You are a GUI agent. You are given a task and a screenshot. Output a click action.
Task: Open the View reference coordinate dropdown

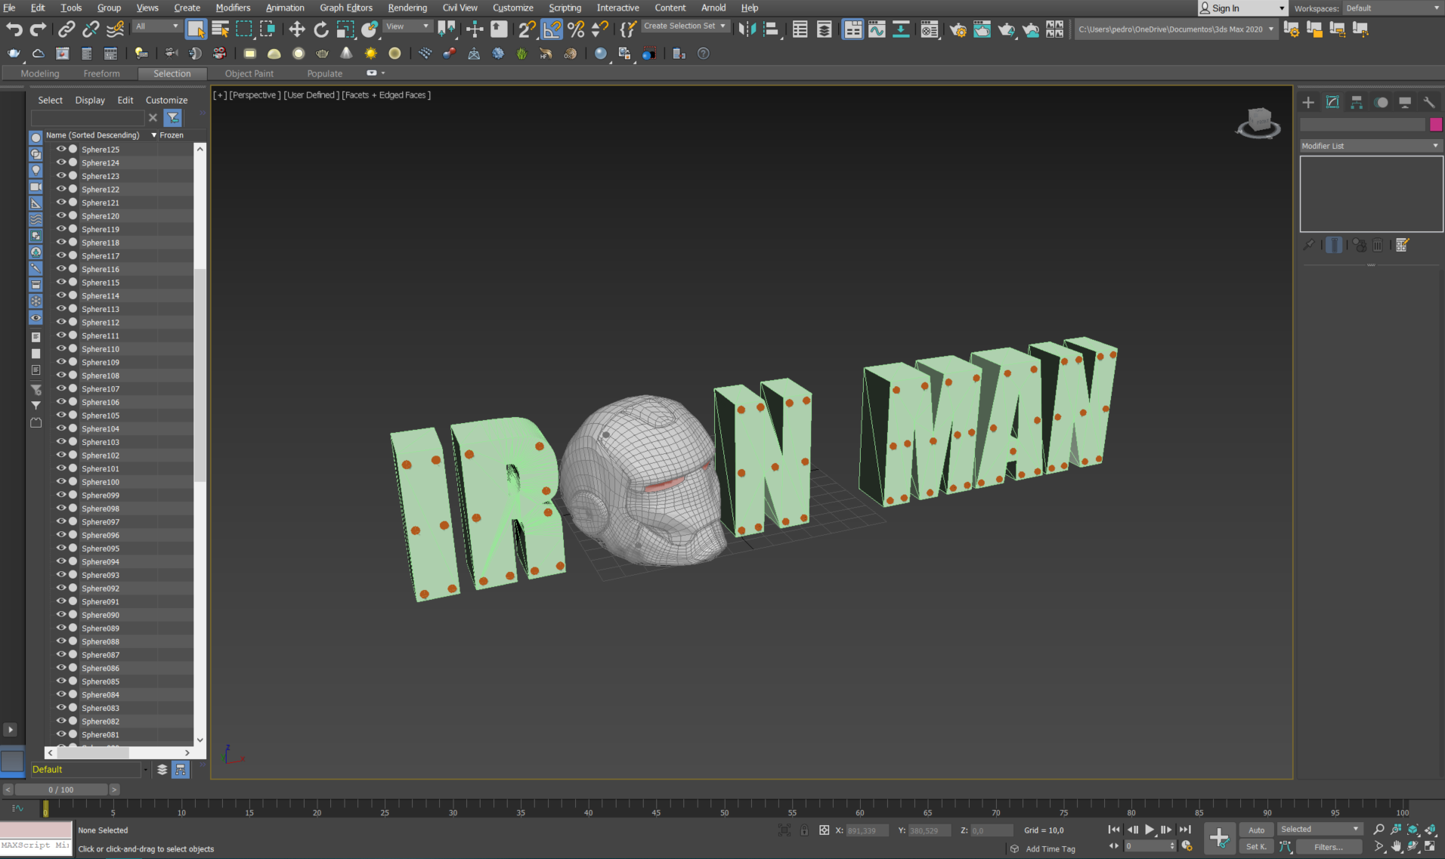pos(407,26)
